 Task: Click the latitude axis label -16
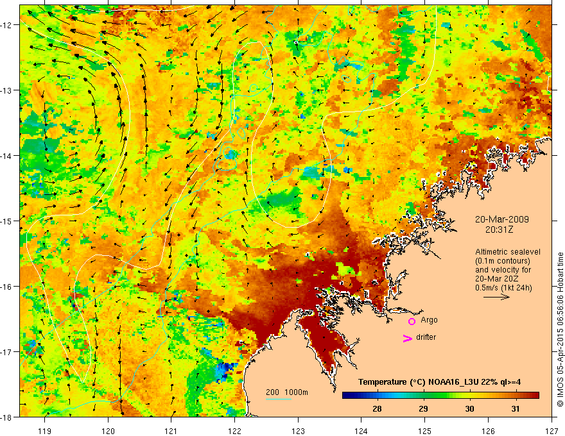tap(6, 287)
